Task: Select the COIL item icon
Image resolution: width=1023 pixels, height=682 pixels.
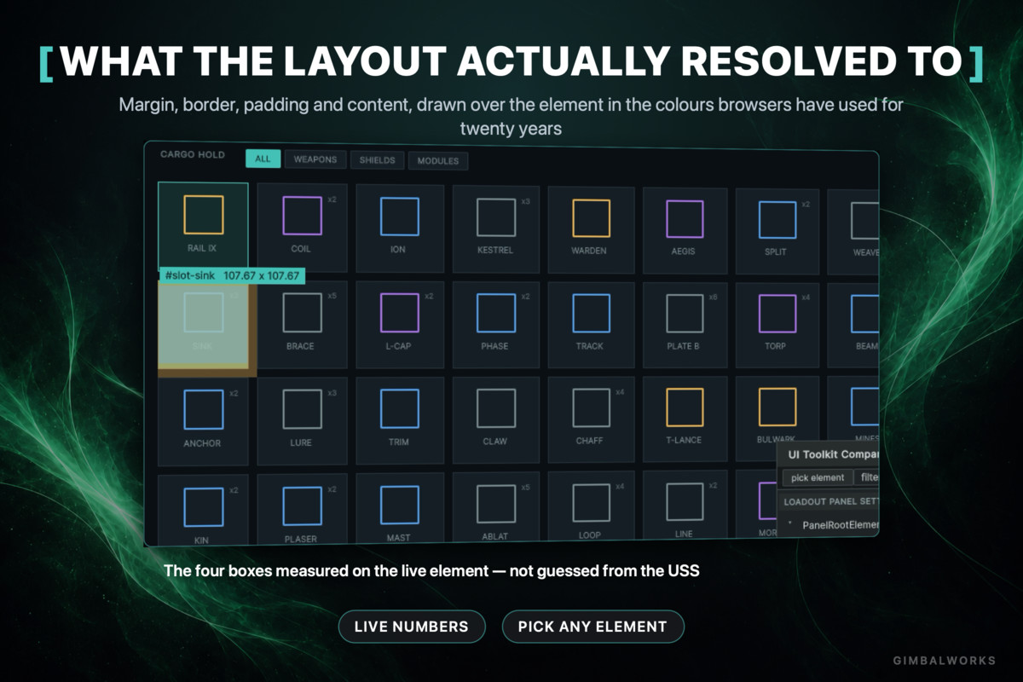Action: click(303, 215)
